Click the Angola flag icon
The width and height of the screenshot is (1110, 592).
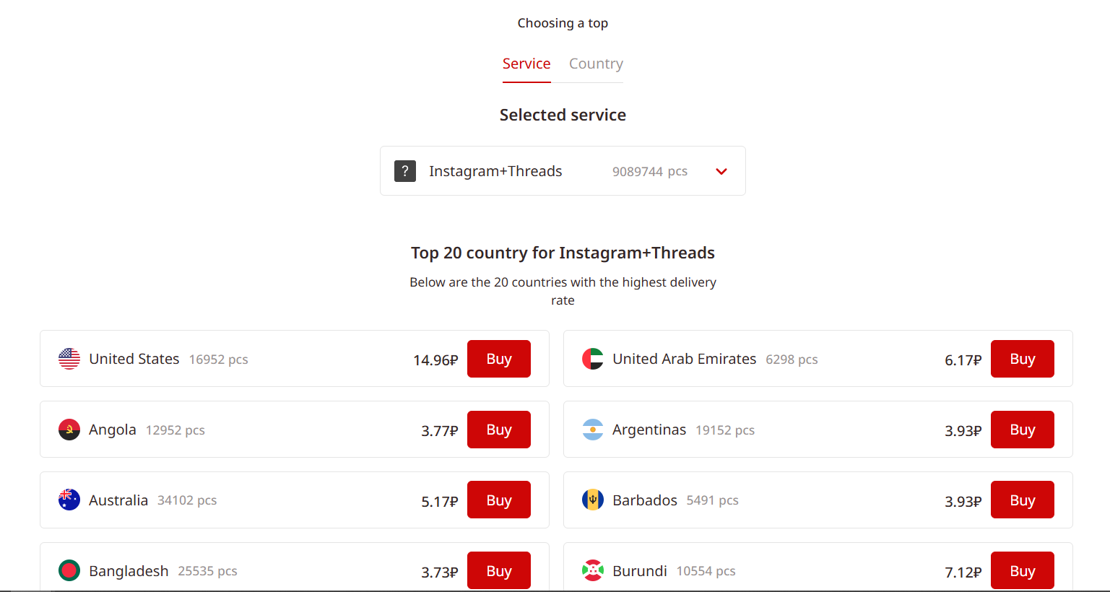pos(69,430)
